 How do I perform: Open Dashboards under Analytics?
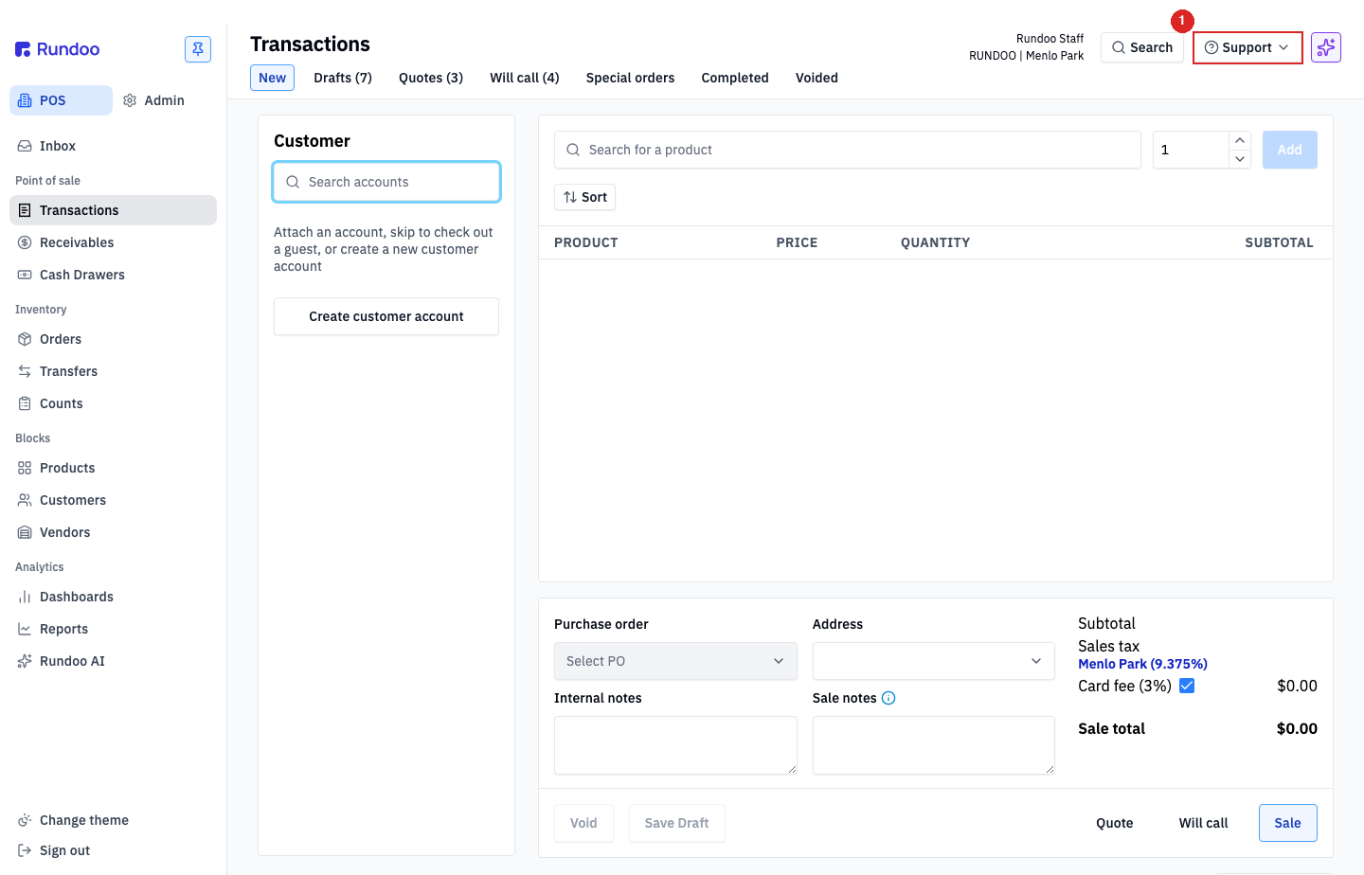[x=113, y=597]
